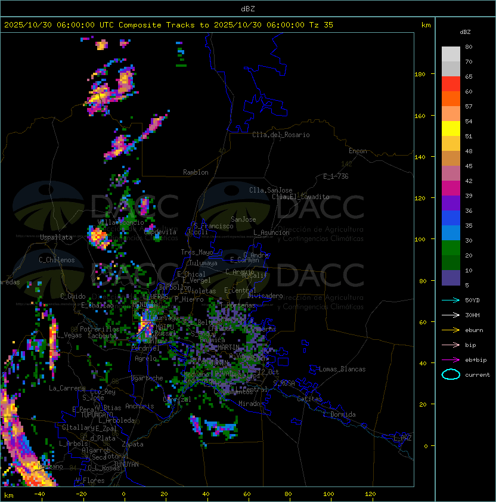This screenshot has height=502, width=496.
Task: Click the L_Dormida place label
Action: [339, 414]
